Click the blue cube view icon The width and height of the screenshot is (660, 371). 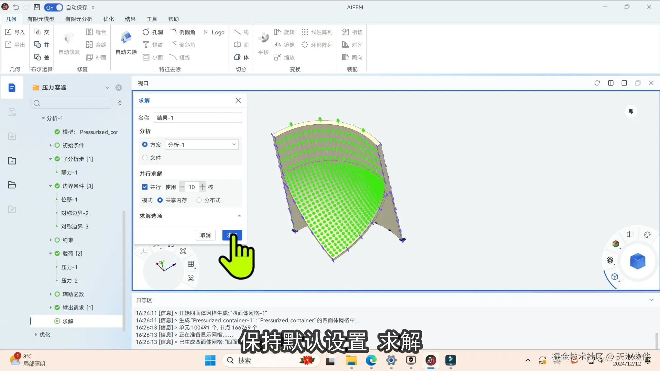(x=637, y=261)
